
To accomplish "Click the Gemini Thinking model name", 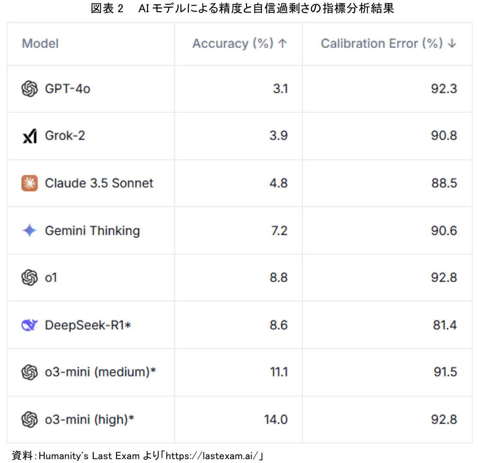I will [x=92, y=230].
